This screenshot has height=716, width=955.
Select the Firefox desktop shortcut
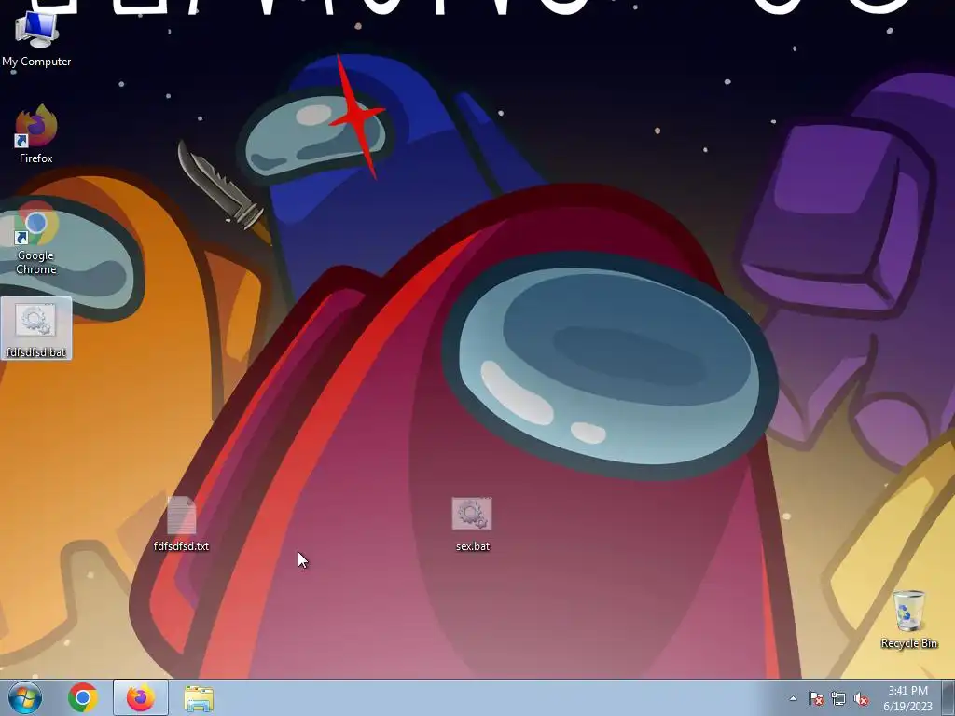pyautogui.click(x=36, y=133)
